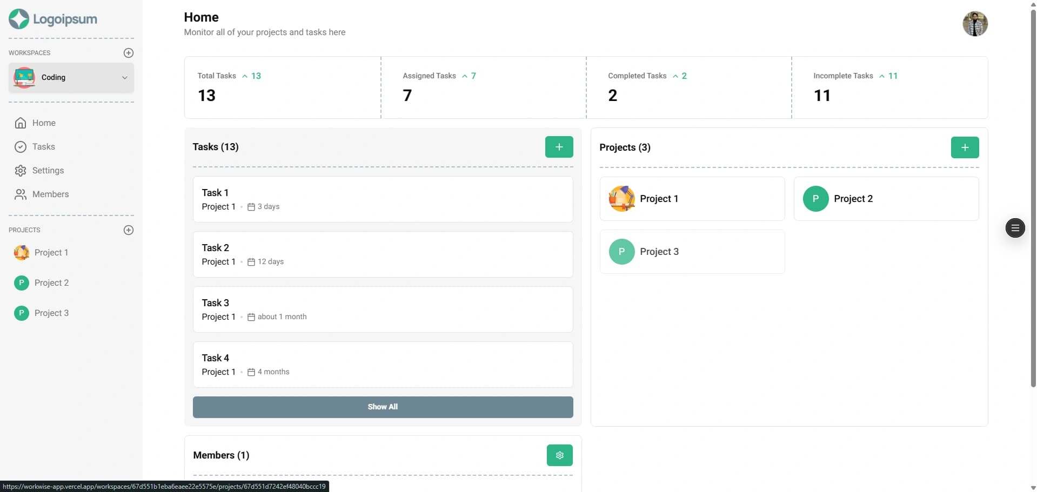
Task: Click the calendar icon on Task 1
Action: point(250,206)
